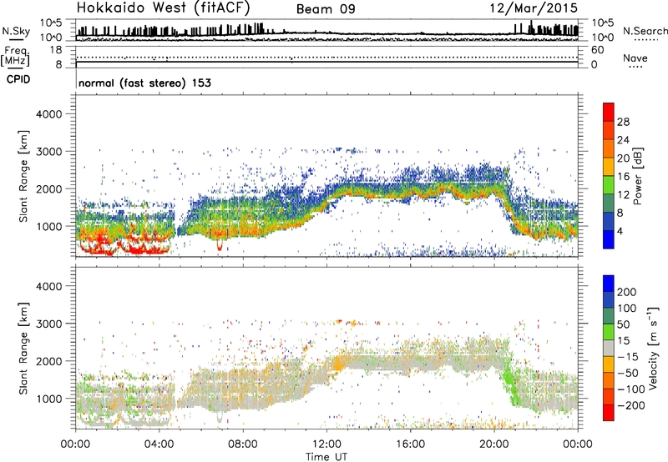
Task: Click the solid frequency line in Freq panel
Action: (x=327, y=62)
